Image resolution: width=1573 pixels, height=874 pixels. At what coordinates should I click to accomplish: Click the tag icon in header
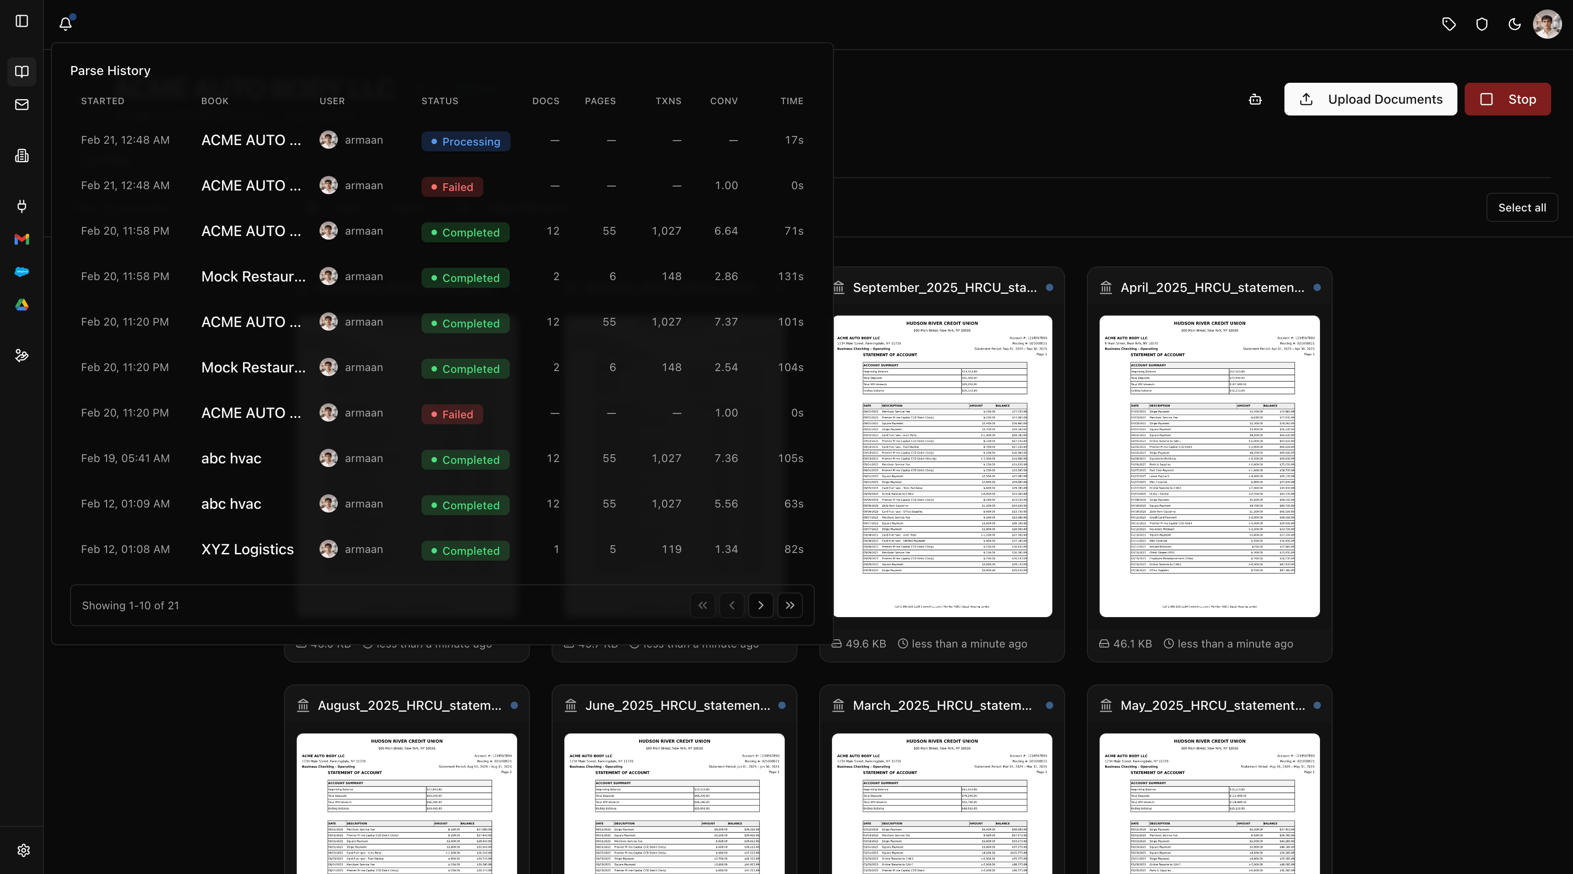coord(1449,24)
